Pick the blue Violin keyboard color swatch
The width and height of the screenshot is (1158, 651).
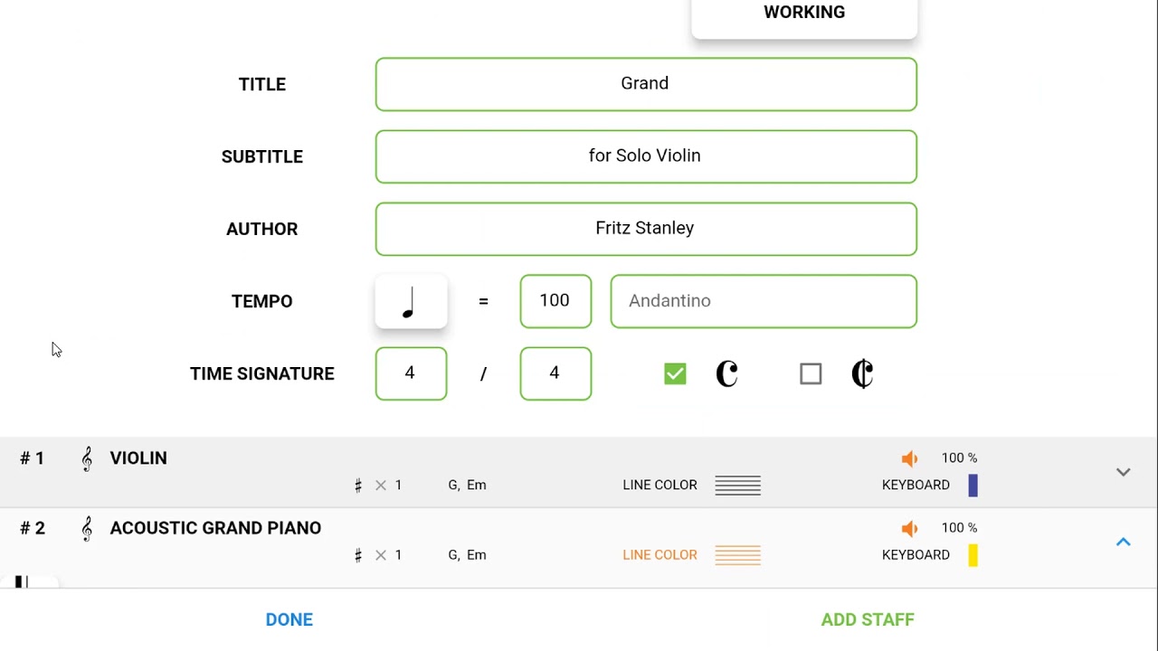pyautogui.click(x=973, y=486)
